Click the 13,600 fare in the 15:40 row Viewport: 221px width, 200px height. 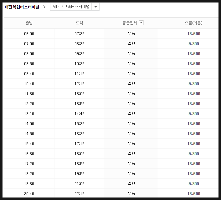tap(194, 143)
